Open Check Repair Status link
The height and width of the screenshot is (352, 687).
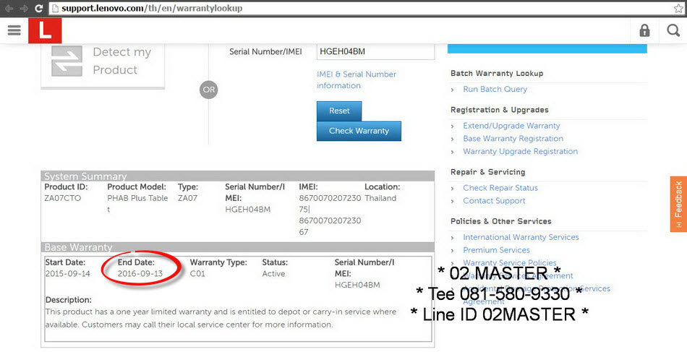point(500,188)
